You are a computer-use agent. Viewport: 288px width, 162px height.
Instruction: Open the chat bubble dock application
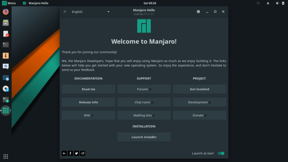(6, 66)
